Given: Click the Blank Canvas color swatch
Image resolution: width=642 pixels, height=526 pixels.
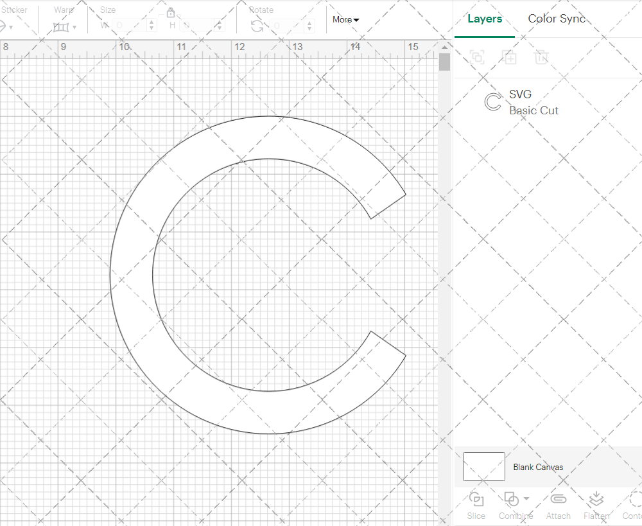Looking at the screenshot, I should pos(483,467).
